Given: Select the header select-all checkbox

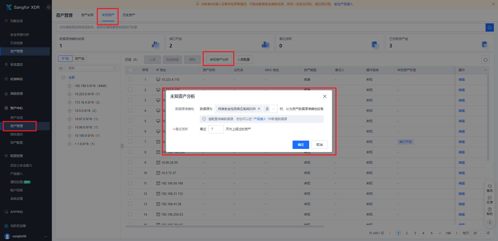Looking at the screenshot, I should 130,70.
